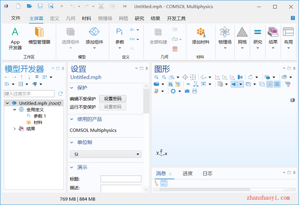Open the App 开发器 (App Builder)
The width and height of the screenshot is (299, 205).
[x=15, y=38]
